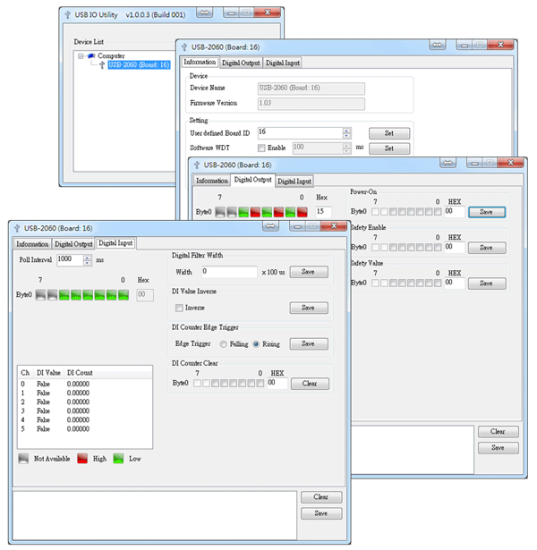
Task: Click the Poll Interval field
Action: [70, 260]
